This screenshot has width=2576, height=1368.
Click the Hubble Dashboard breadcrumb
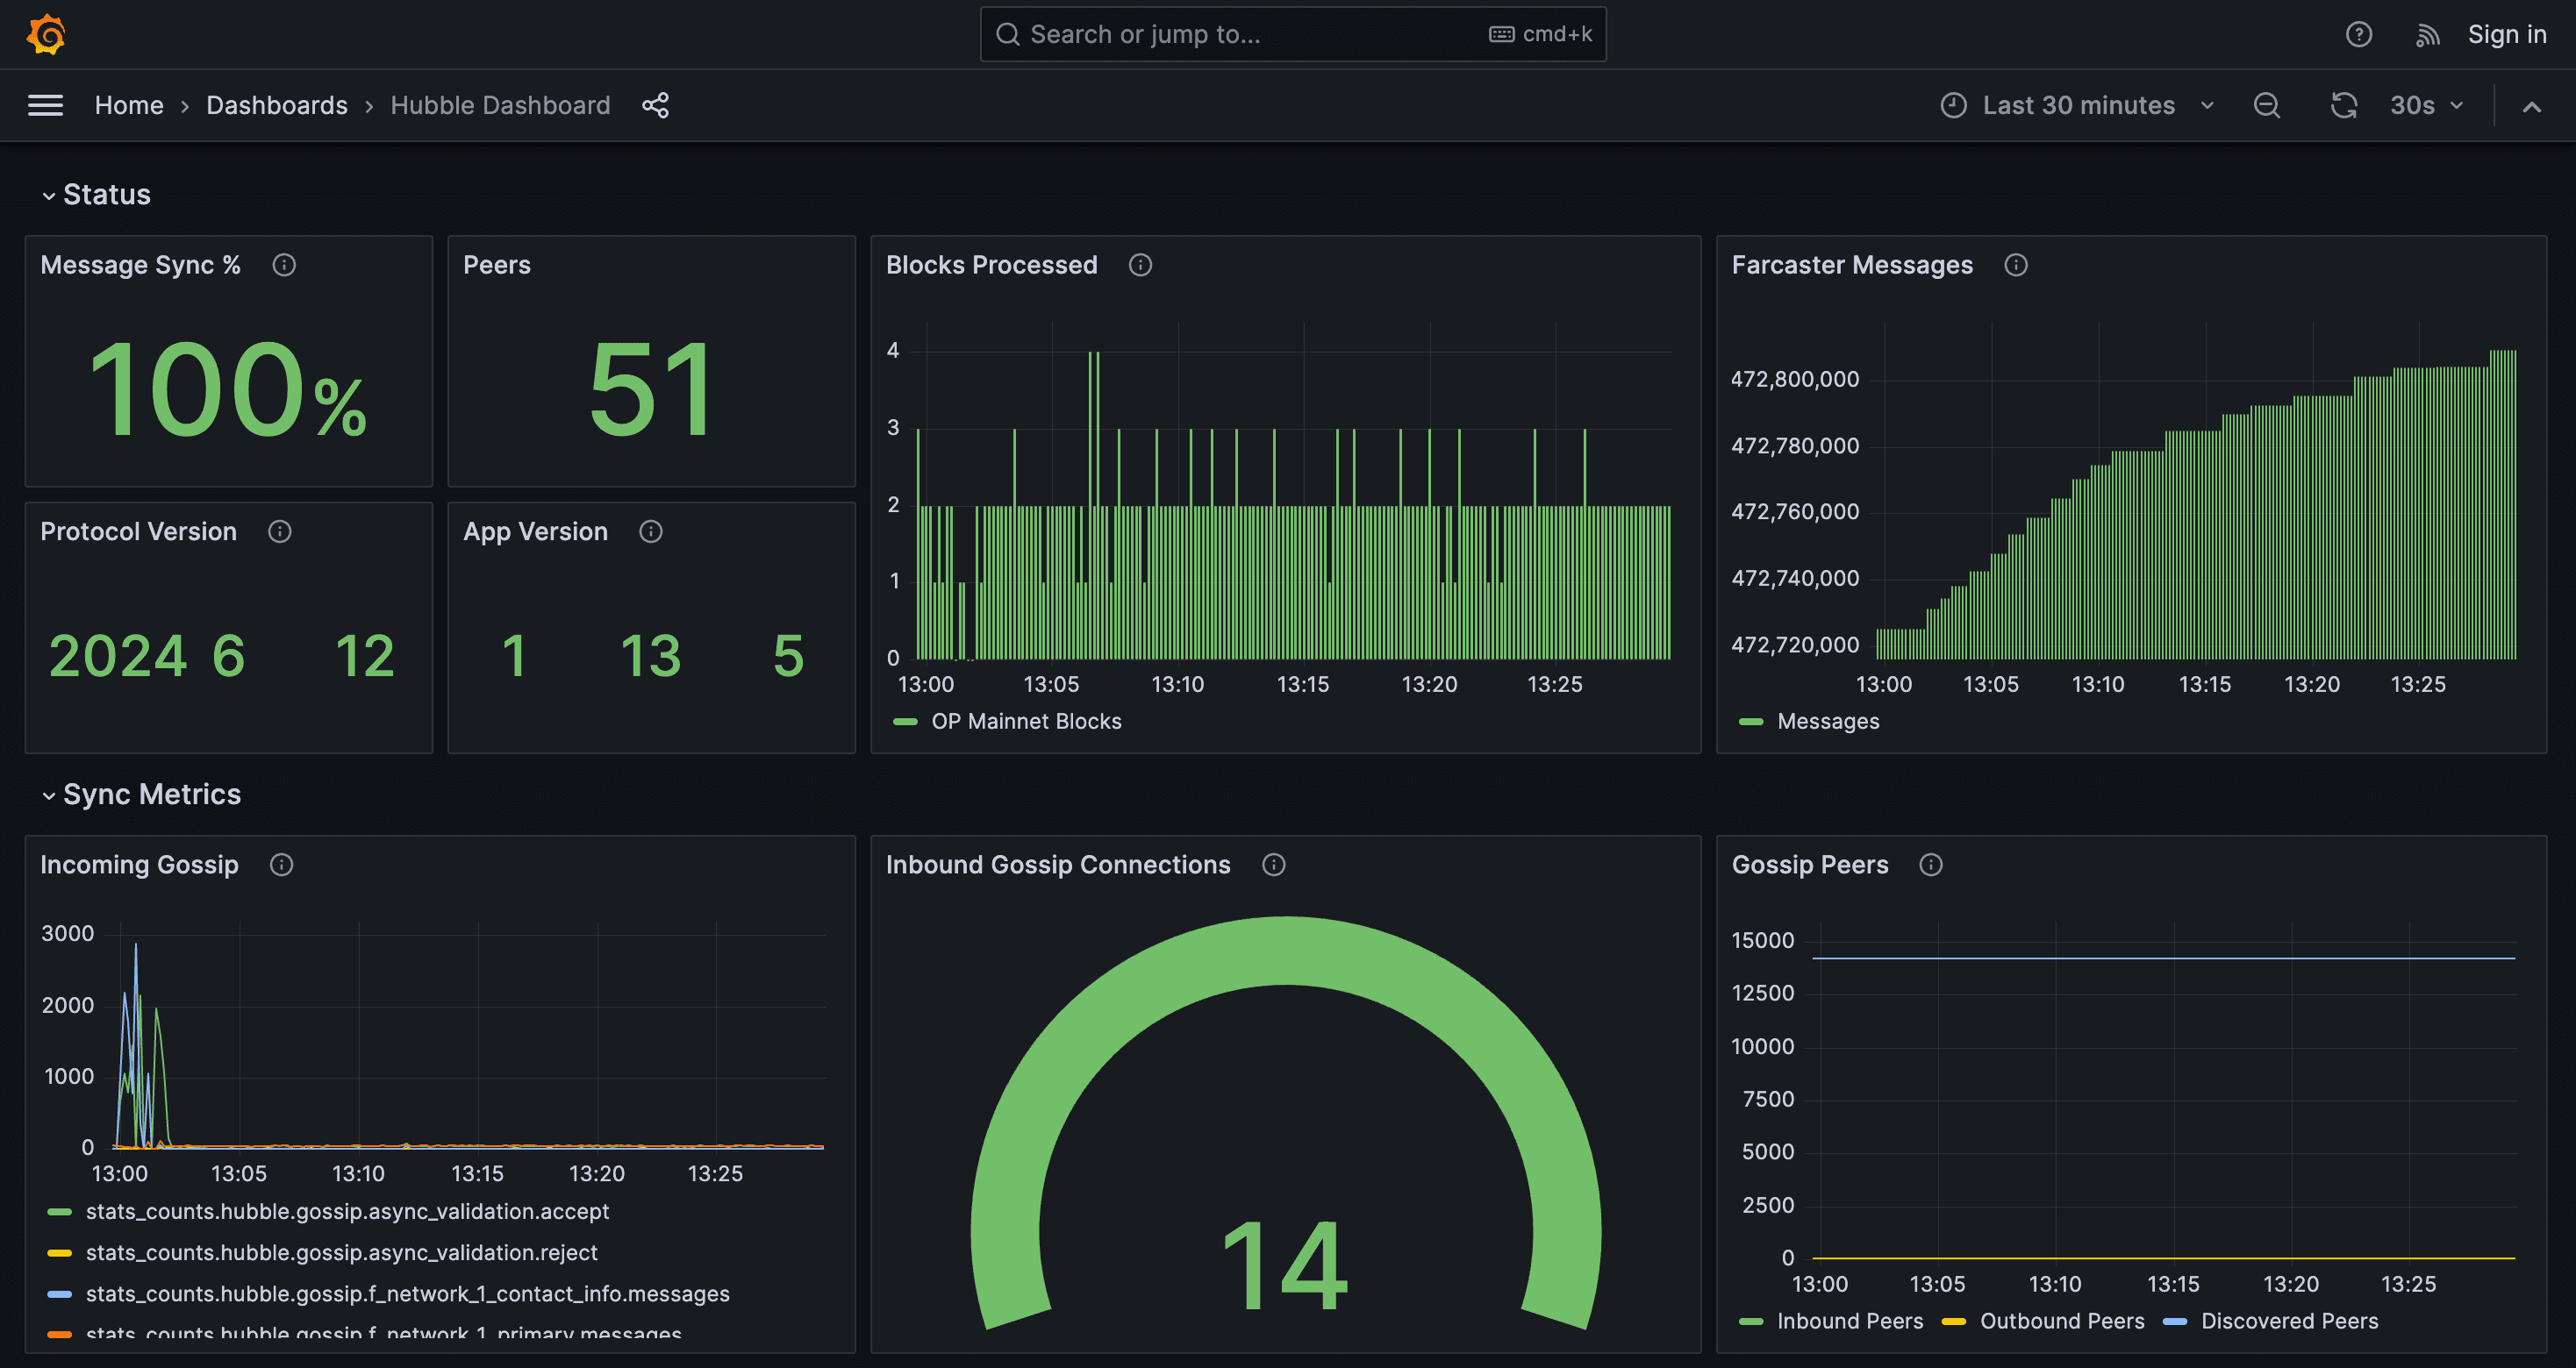click(500, 105)
